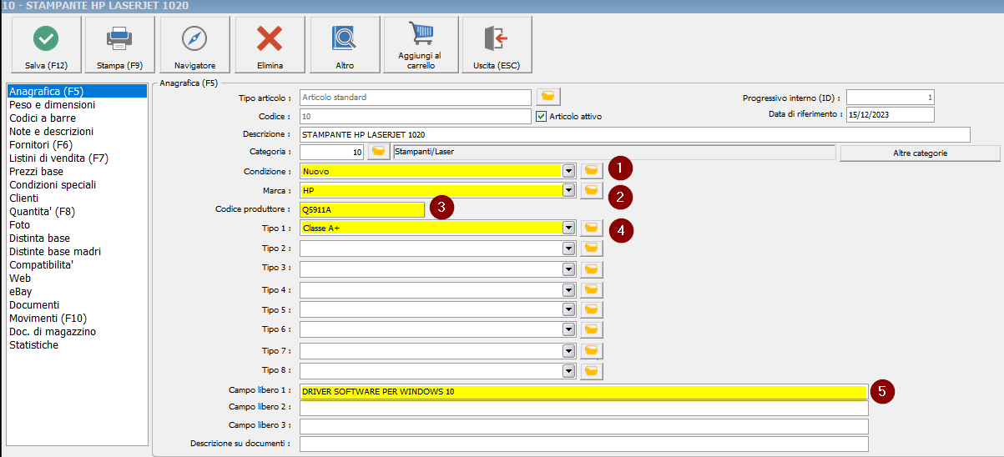Expand the Tipo 6 dropdown arrow
This screenshot has height=457, width=1004.
click(x=569, y=329)
